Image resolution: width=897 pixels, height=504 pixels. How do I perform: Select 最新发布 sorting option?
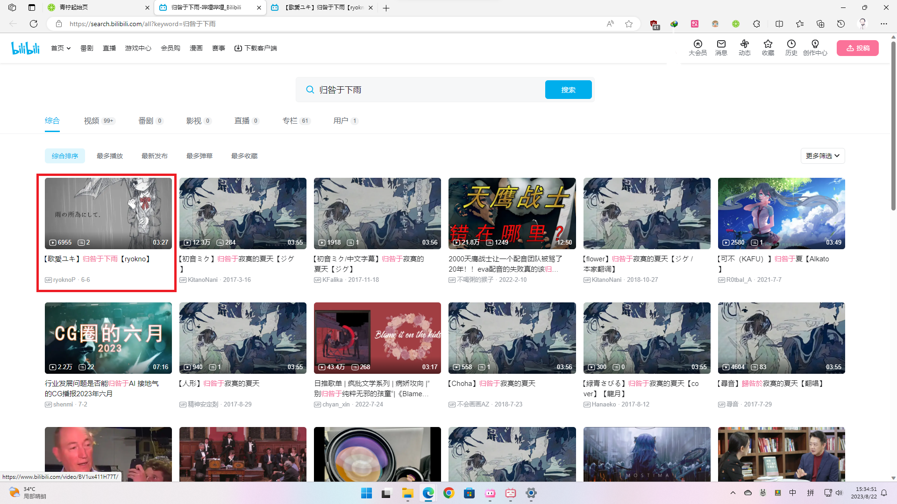tap(154, 155)
